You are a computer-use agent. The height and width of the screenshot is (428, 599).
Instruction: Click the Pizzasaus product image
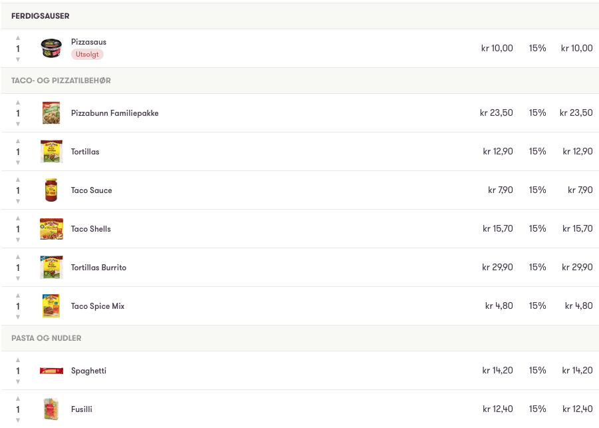pos(51,49)
